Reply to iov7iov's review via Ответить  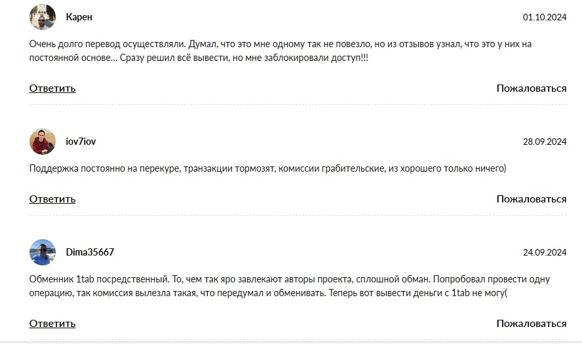52,199
